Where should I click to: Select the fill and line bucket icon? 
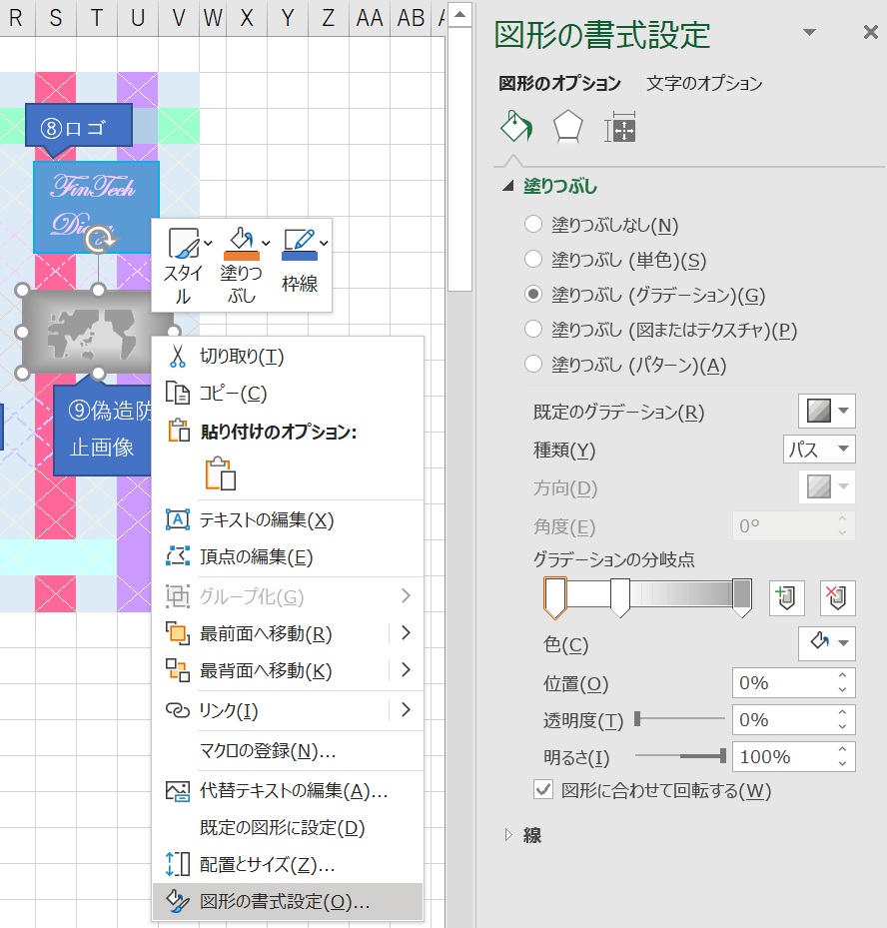point(517,127)
